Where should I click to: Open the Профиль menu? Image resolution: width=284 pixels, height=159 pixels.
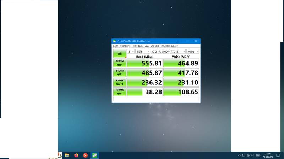point(138,46)
